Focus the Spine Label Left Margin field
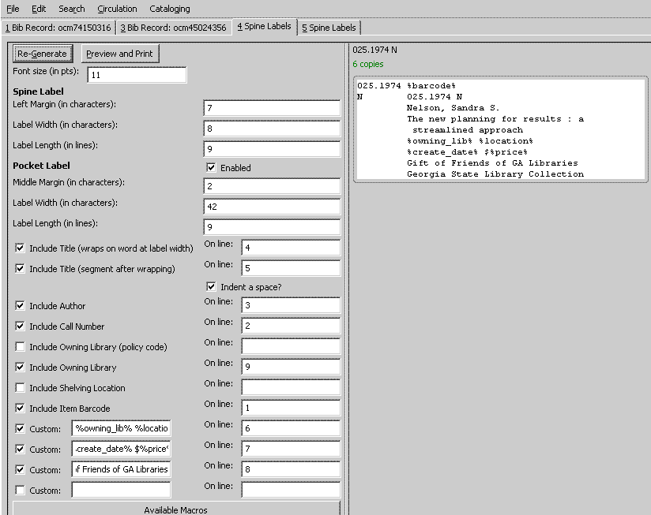Image resolution: width=651 pixels, height=515 pixels. [271, 108]
